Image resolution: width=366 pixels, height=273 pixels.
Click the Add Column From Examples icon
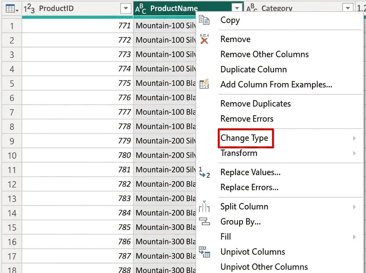tap(204, 84)
